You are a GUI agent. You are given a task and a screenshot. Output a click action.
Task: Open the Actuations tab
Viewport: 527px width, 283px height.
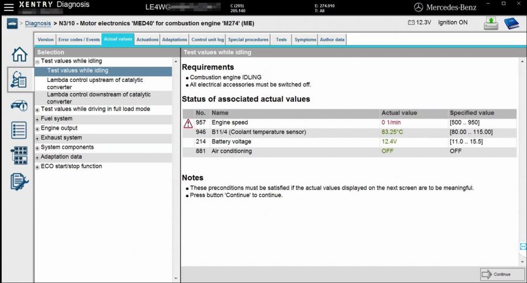tap(147, 40)
